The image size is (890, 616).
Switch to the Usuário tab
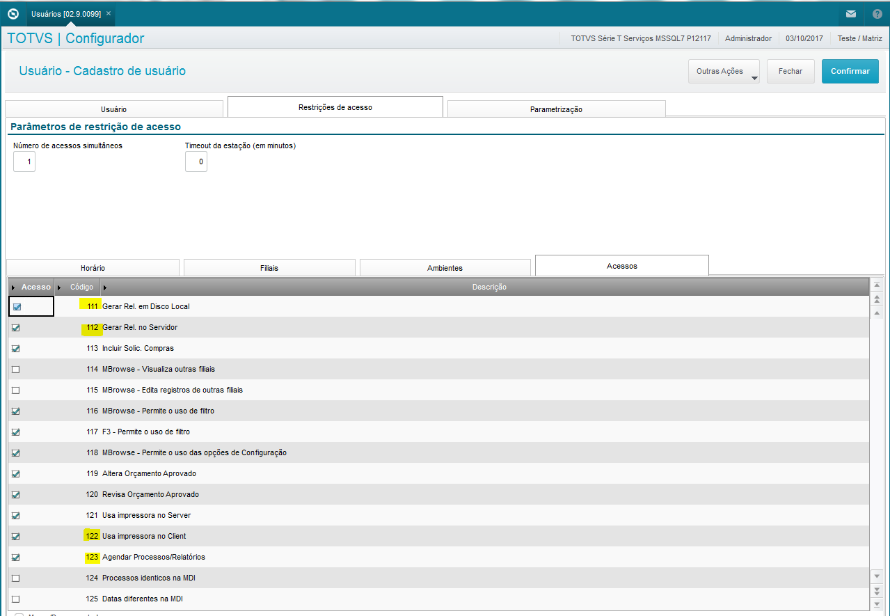point(114,109)
